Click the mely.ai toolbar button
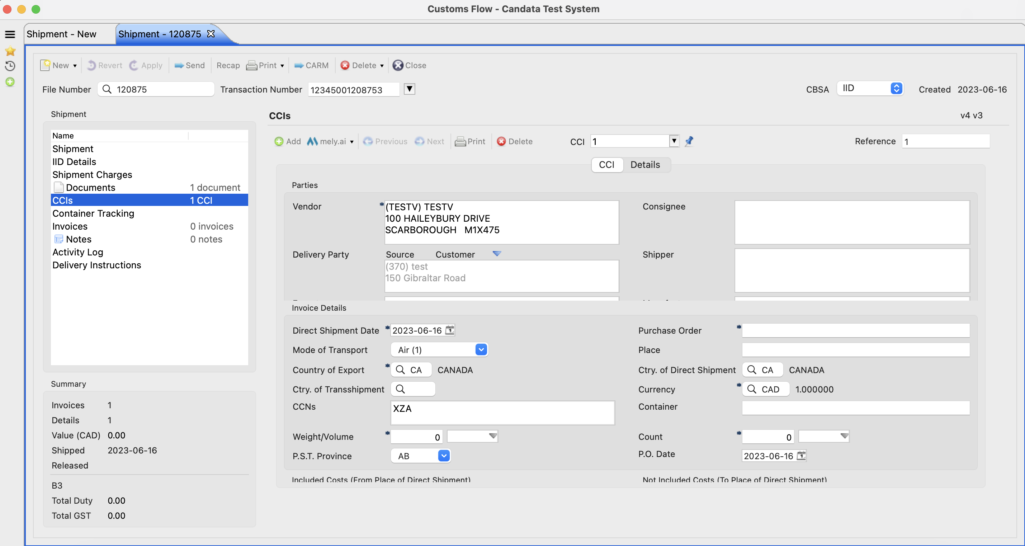The image size is (1025, 546). [x=326, y=141]
